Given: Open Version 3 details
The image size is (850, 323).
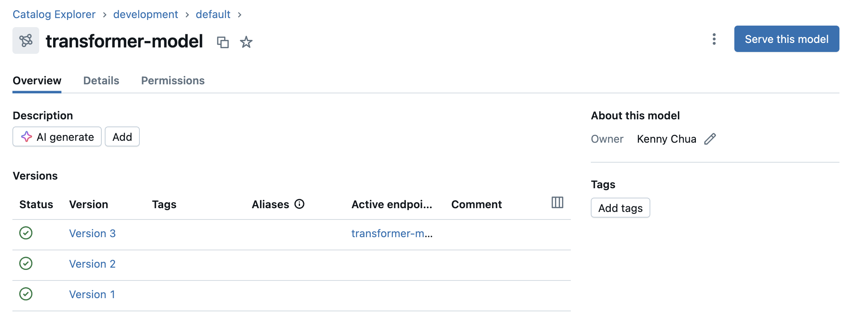Looking at the screenshot, I should [92, 233].
